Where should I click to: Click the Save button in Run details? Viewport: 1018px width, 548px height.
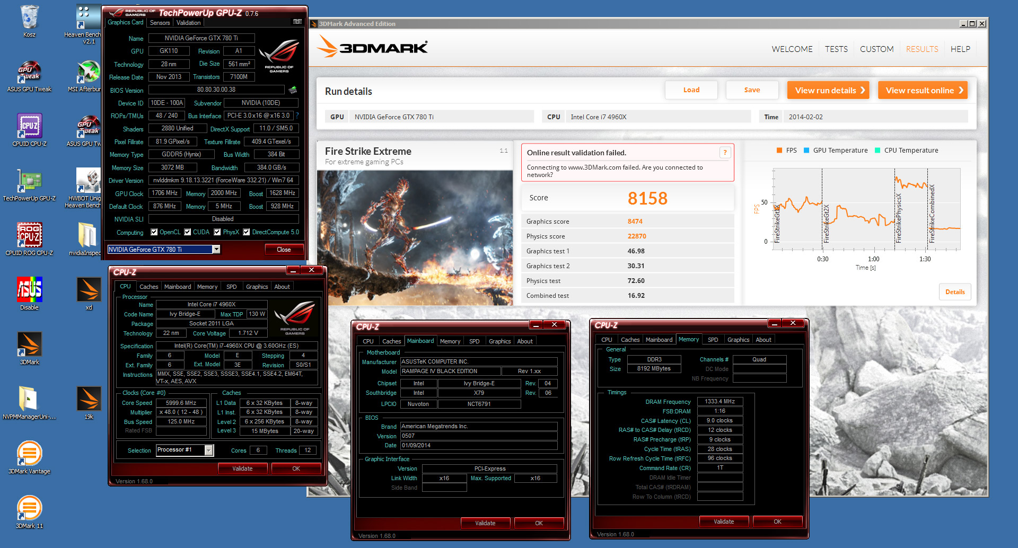752,90
